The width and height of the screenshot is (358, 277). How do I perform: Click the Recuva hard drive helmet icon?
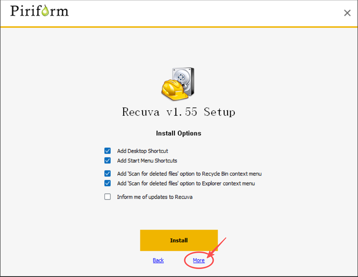click(x=178, y=84)
